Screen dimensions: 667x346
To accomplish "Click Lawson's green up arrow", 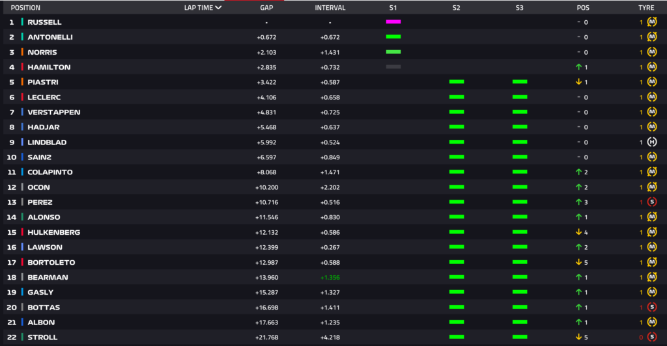I will 578,247.
